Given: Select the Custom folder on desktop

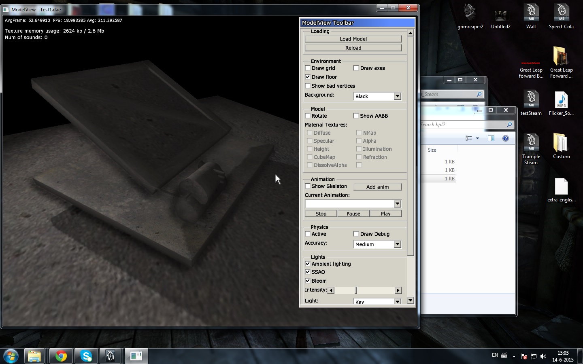Looking at the screenshot, I should (561, 146).
